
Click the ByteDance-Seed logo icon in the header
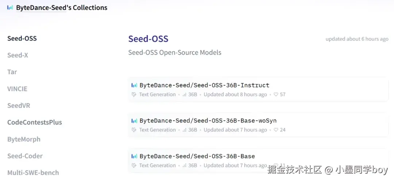coord(10,7)
